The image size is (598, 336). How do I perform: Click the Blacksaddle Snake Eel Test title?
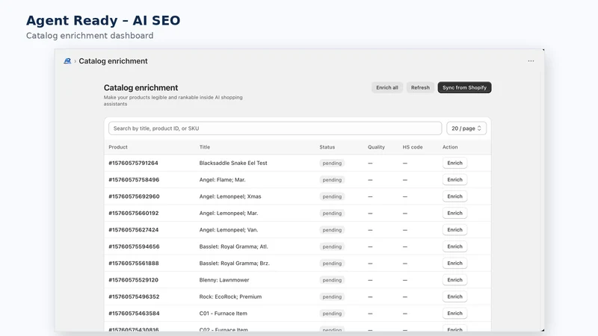233,163
